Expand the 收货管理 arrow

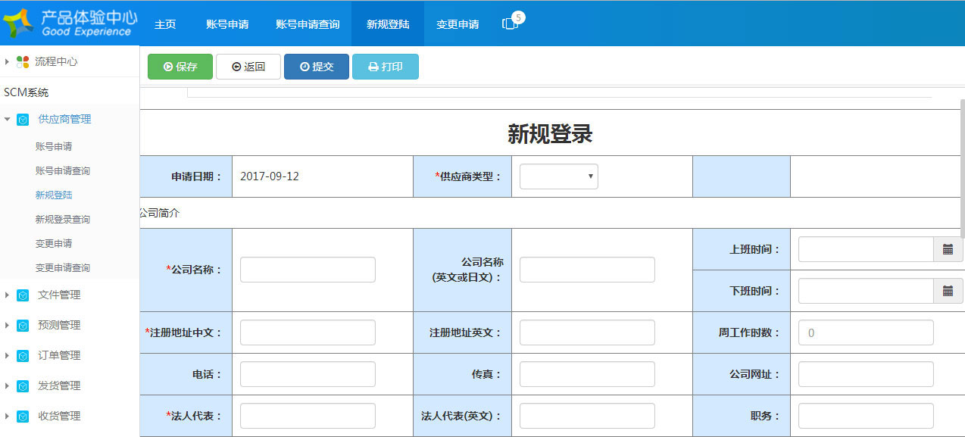pos(7,416)
